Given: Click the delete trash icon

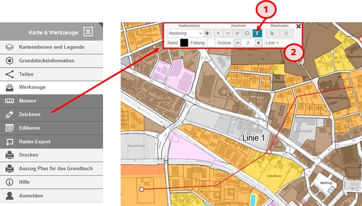Looking at the screenshot, I should [286, 33].
